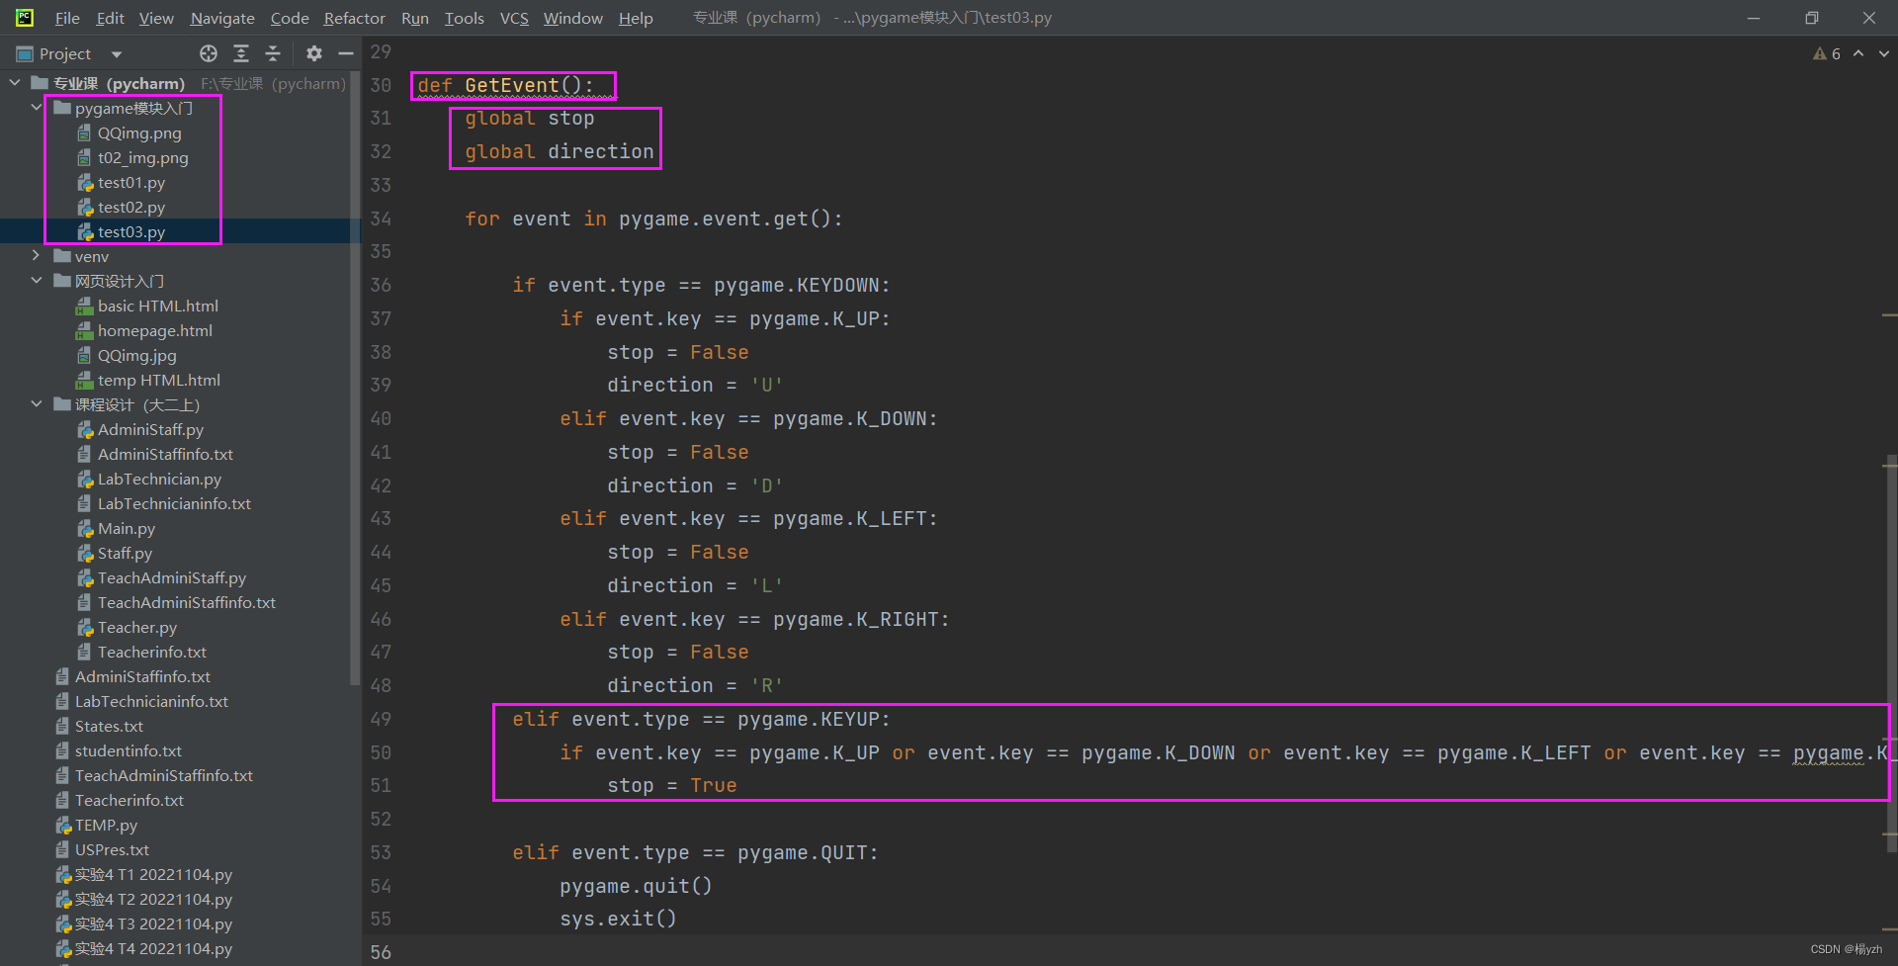Image resolution: width=1898 pixels, height=966 pixels.
Task: Select Main.py in the project tree
Action: pyautogui.click(x=126, y=528)
